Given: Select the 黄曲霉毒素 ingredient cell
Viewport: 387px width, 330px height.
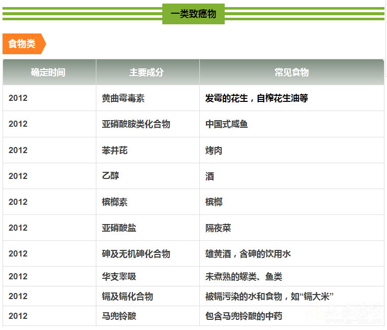Looking at the screenshot, I should point(123,98).
